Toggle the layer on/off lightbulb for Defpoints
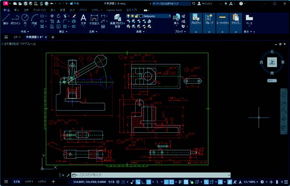Viewport: 290px width, 186px height. (x=127, y=16)
